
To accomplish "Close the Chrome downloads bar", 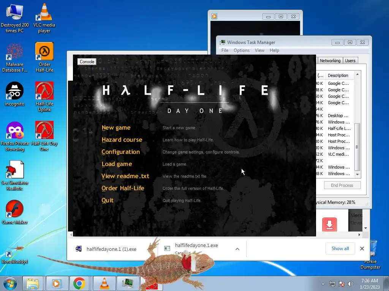I will click(x=362, y=249).
